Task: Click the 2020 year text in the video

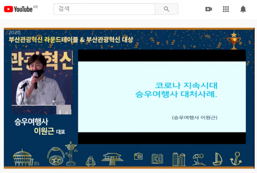Action: [x=14, y=33]
